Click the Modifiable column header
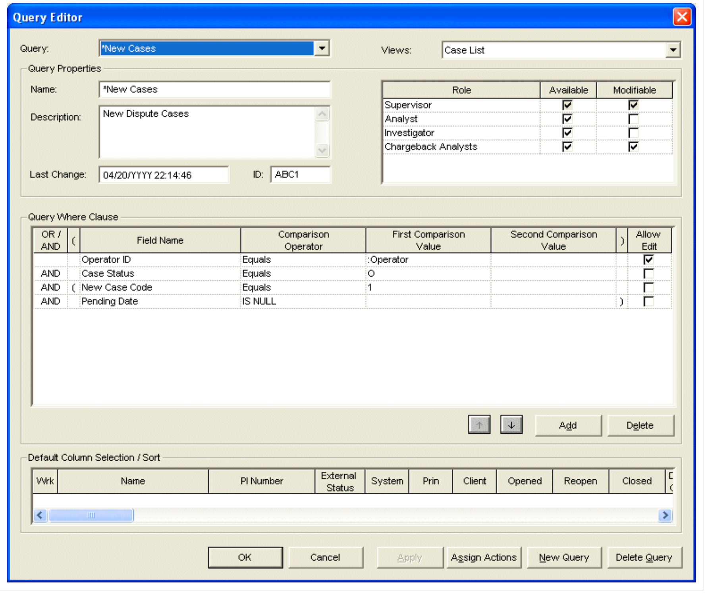The image size is (706, 611). pos(634,90)
